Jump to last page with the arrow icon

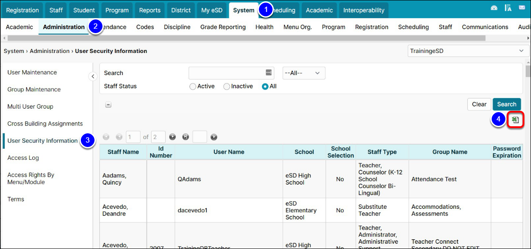click(186, 137)
